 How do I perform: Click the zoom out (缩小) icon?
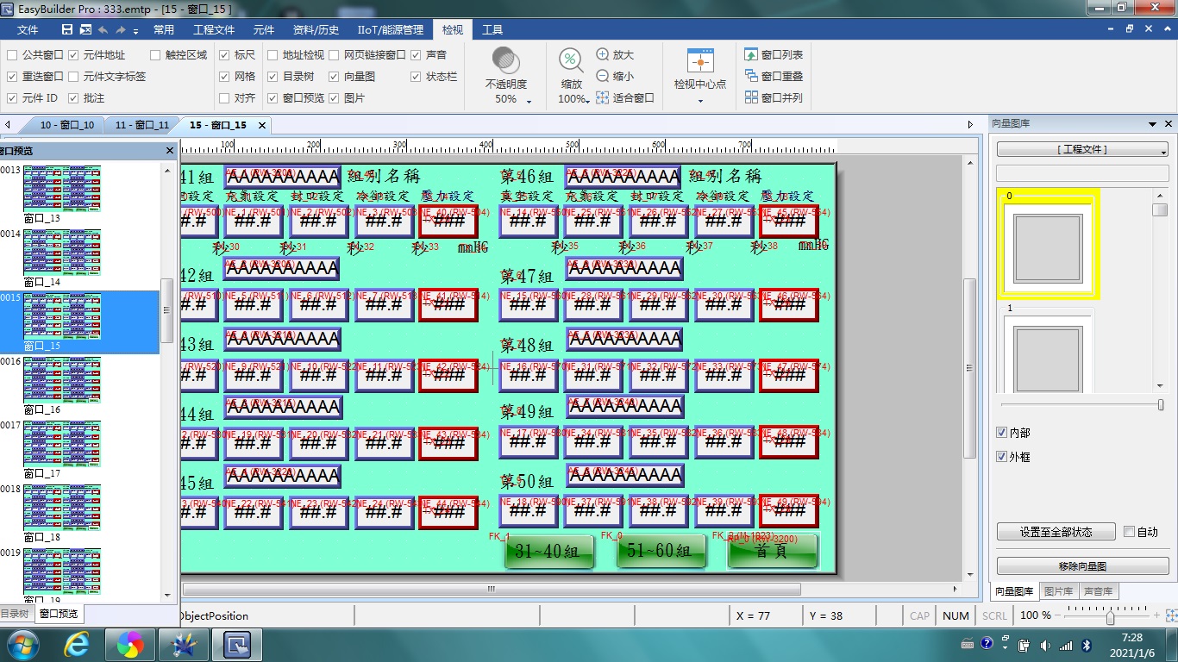tap(603, 76)
